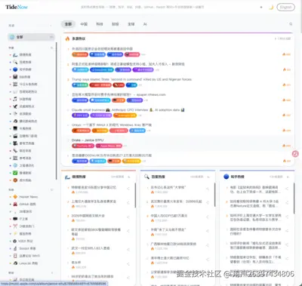The width and height of the screenshot is (302, 286).
Task: Click the first source tag under Drake headline
Action: (x=83, y=146)
